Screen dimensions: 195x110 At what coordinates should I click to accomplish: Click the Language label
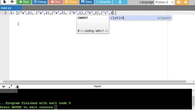(x=146, y=2)
